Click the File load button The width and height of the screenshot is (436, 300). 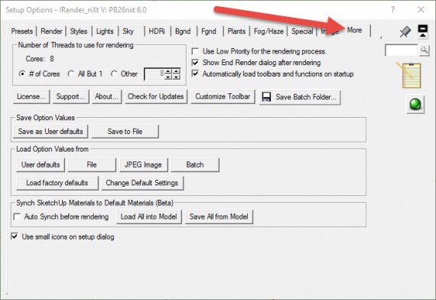tap(92, 165)
